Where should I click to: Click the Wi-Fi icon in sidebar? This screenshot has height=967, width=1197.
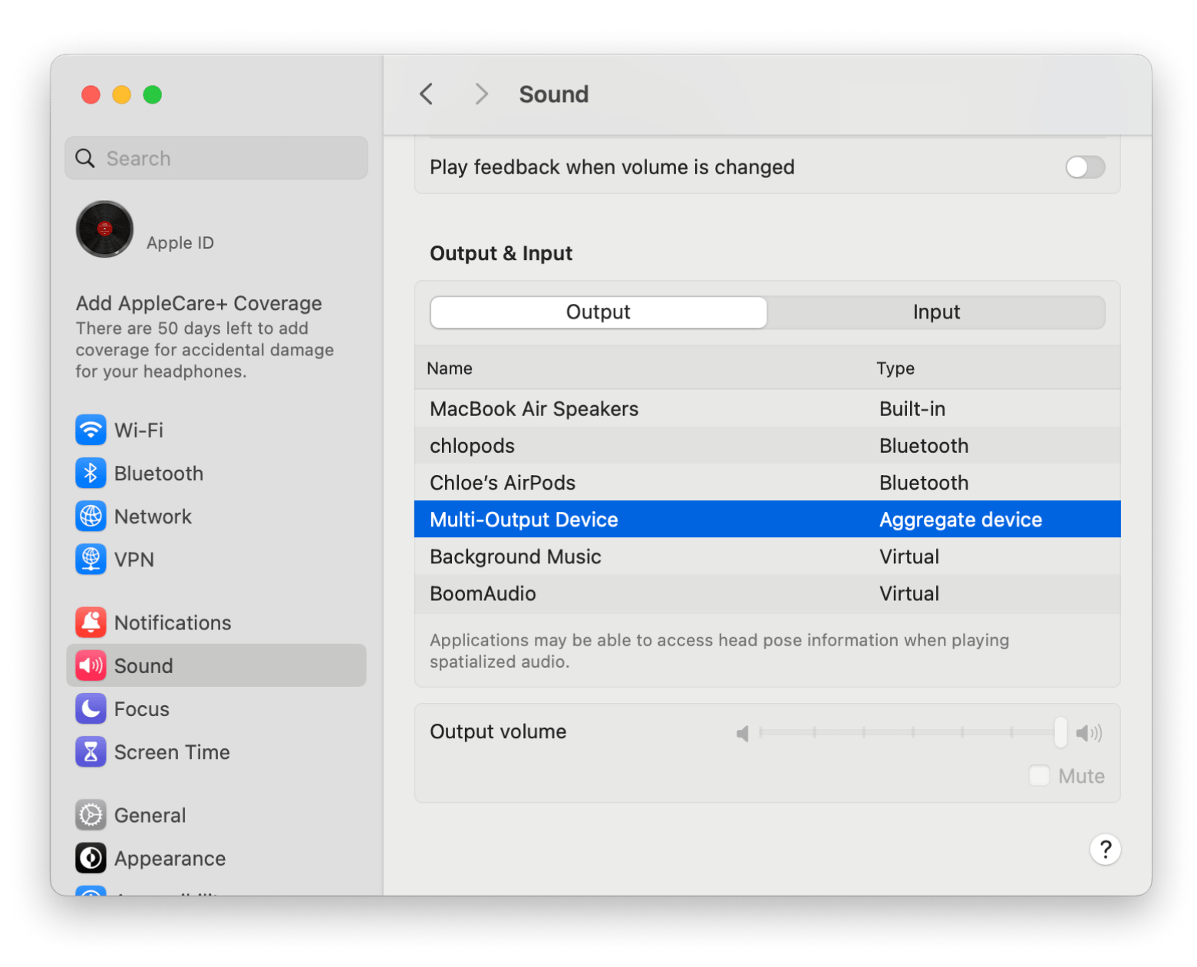pos(91,430)
